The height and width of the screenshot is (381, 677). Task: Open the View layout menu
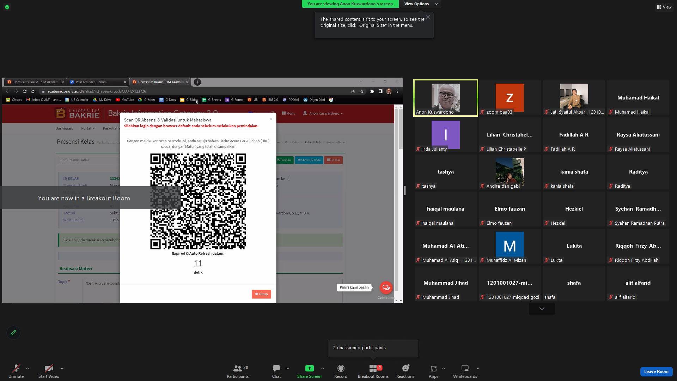click(x=664, y=7)
